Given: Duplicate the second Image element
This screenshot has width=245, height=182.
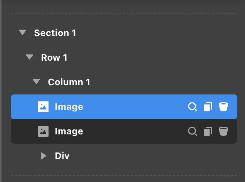Looking at the screenshot, I should pos(208,131).
